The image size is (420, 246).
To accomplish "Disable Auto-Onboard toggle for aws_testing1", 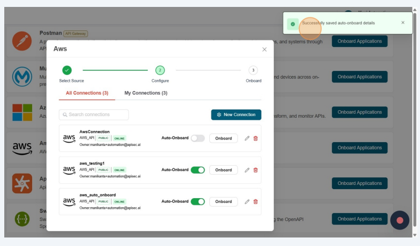I will point(197,170).
